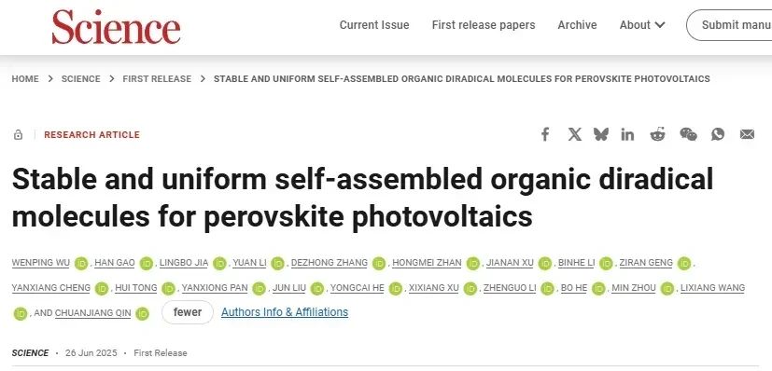
Task: Click the Submit manuscript button
Action: coord(729,25)
